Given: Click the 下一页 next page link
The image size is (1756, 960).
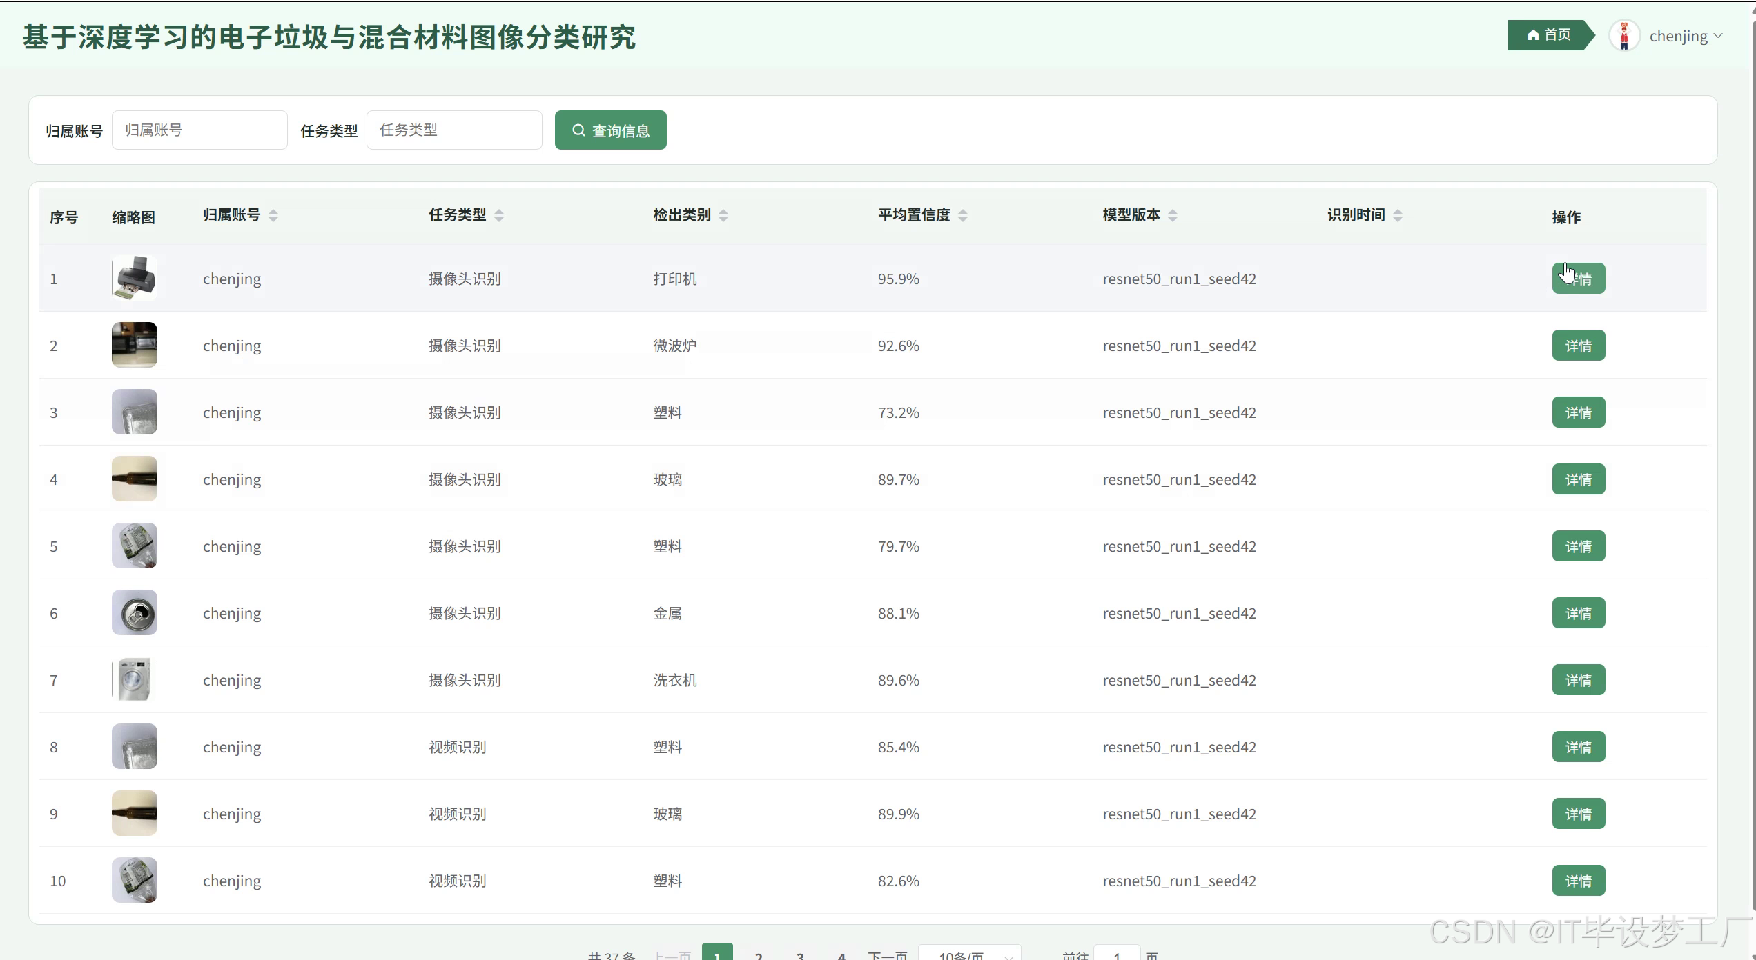Looking at the screenshot, I should [888, 954].
